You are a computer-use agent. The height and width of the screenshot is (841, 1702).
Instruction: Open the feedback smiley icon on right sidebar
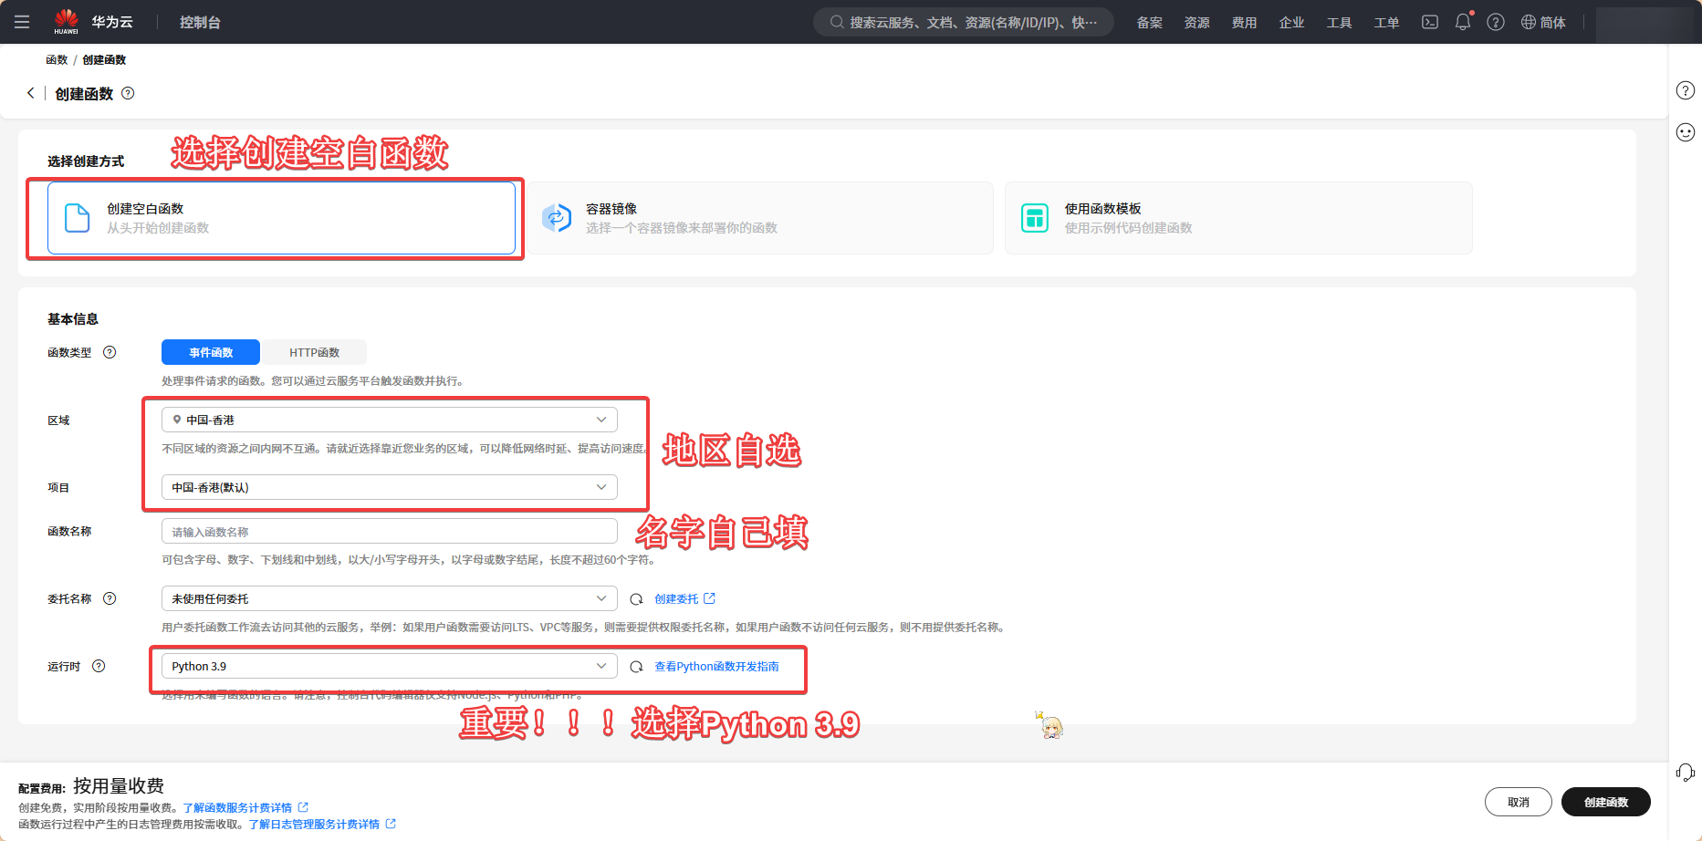coord(1686,132)
